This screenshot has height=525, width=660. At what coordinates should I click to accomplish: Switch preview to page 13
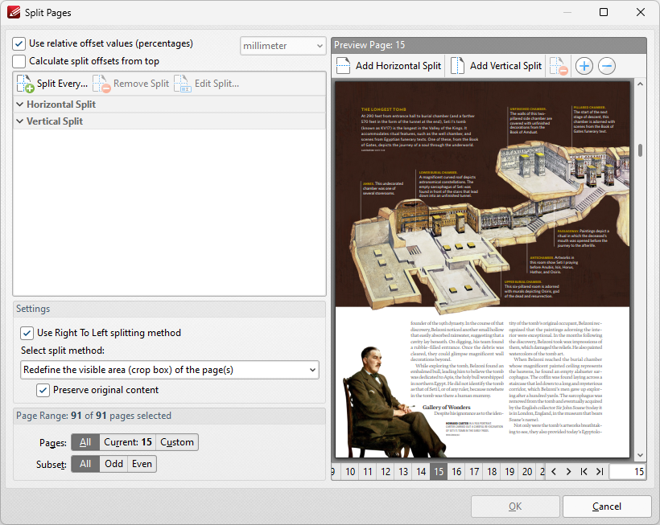[403, 472]
